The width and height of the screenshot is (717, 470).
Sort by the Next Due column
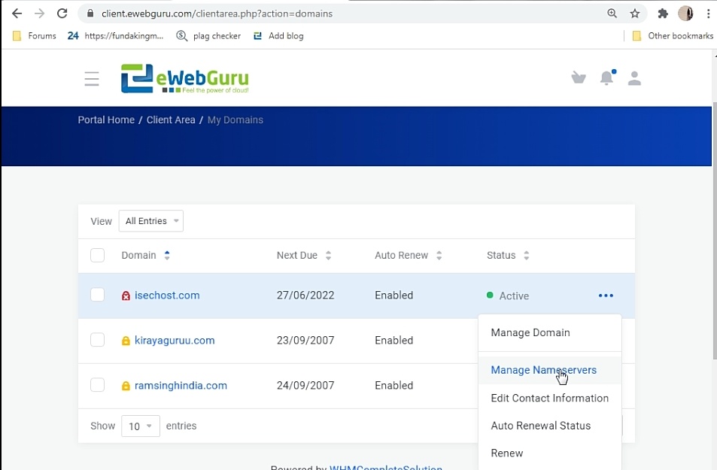304,255
